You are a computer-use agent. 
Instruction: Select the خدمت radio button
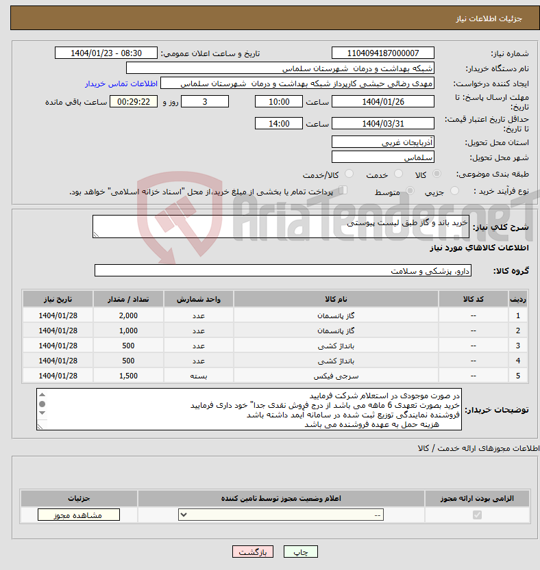click(398, 174)
